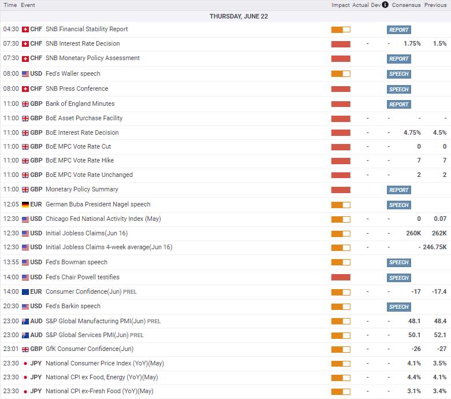Click previous value 3.4% for CPI ex-Fresh Food
Viewport: 451px width, 399px height.
point(440,391)
